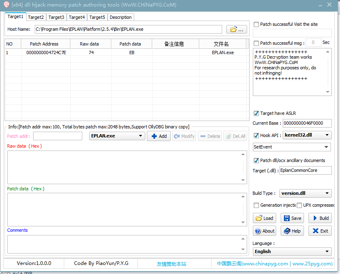This screenshot has width=340, height=274.
Task: Click the Add patch button
Action: pos(159,136)
